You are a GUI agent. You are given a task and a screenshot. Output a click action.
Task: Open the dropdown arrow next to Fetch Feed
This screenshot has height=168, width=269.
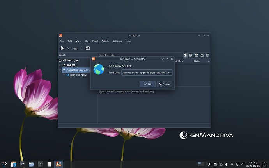69,48
